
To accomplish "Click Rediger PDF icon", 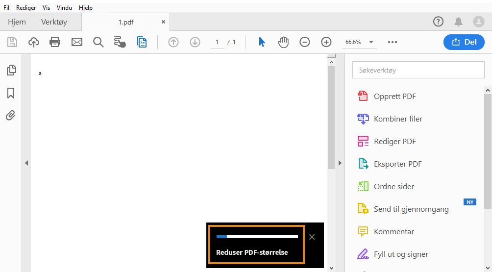I will tap(363, 141).
